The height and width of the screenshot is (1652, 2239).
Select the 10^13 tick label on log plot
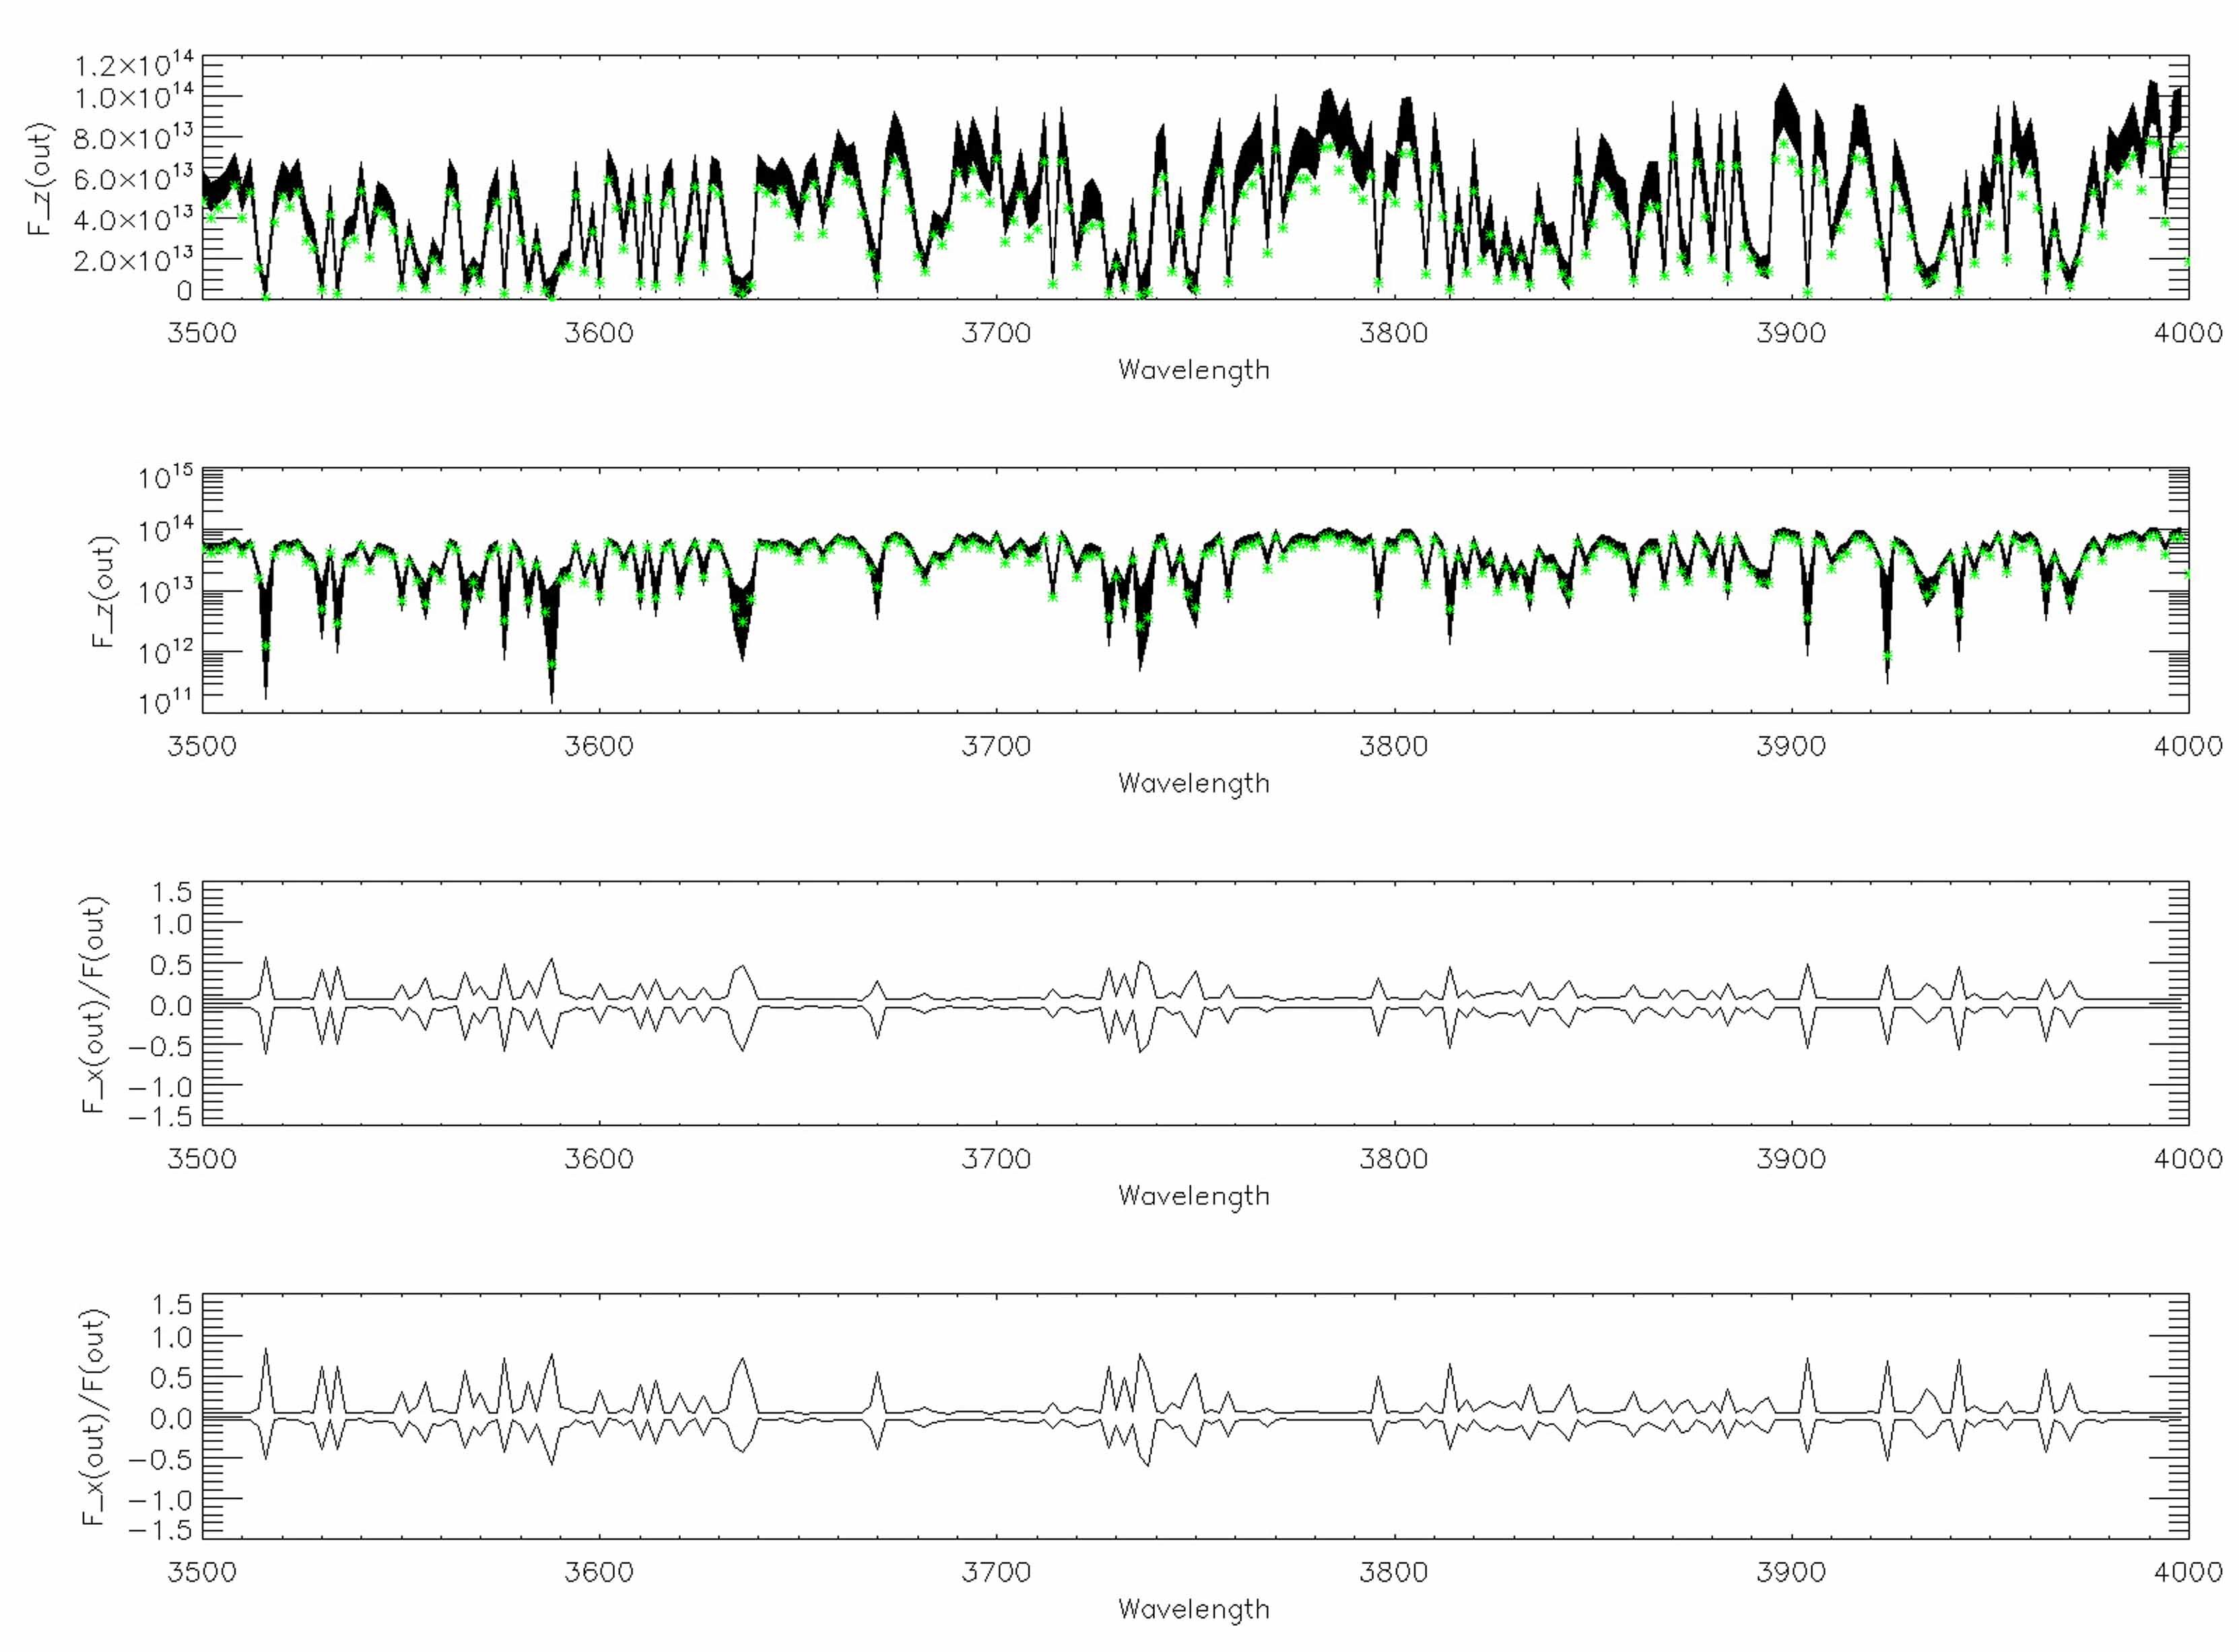tap(166, 592)
